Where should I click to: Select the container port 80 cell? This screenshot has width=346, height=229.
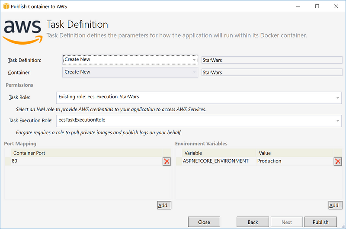coord(86,161)
